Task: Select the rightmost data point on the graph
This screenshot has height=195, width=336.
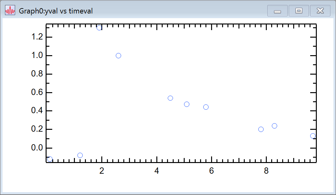Action: (x=313, y=136)
